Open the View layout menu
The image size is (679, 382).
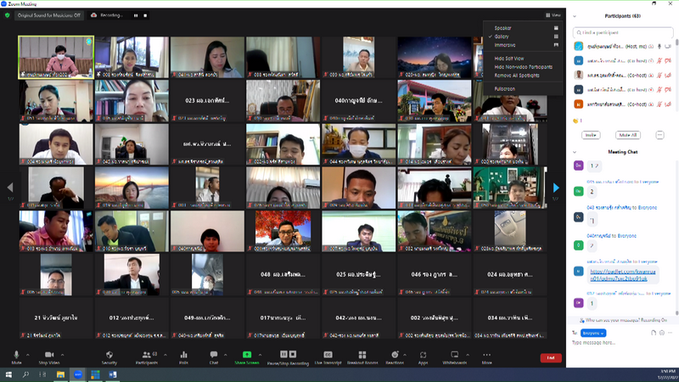553,15
